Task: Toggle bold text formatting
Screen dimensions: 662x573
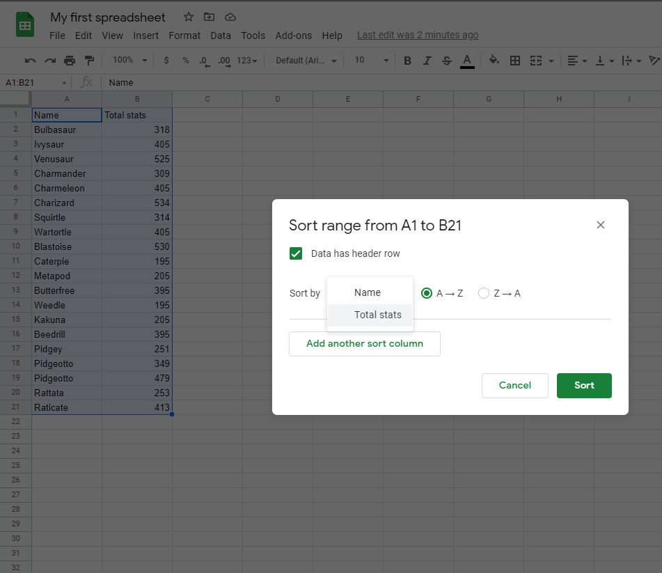Action: tap(408, 61)
